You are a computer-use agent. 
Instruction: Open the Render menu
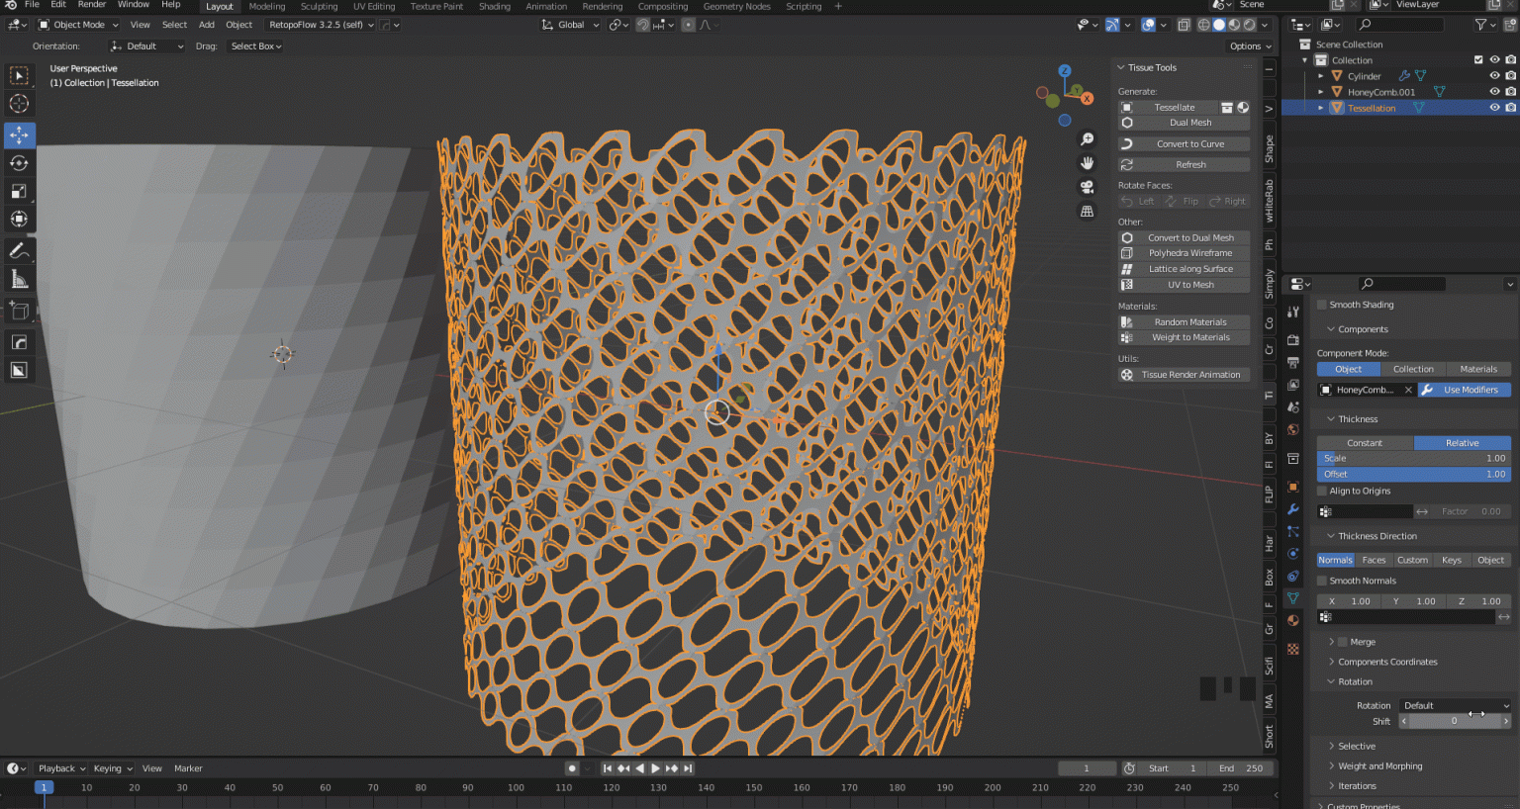point(92,6)
